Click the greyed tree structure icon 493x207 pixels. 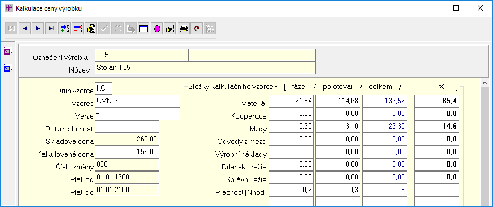[x=210, y=29]
